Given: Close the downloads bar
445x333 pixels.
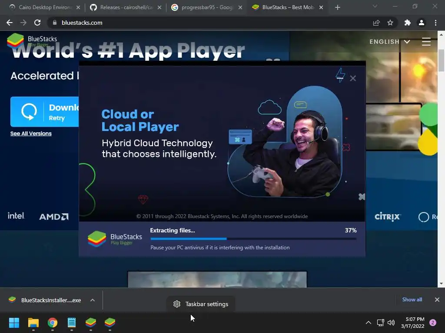Looking at the screenshot, I should pos(437,299).
